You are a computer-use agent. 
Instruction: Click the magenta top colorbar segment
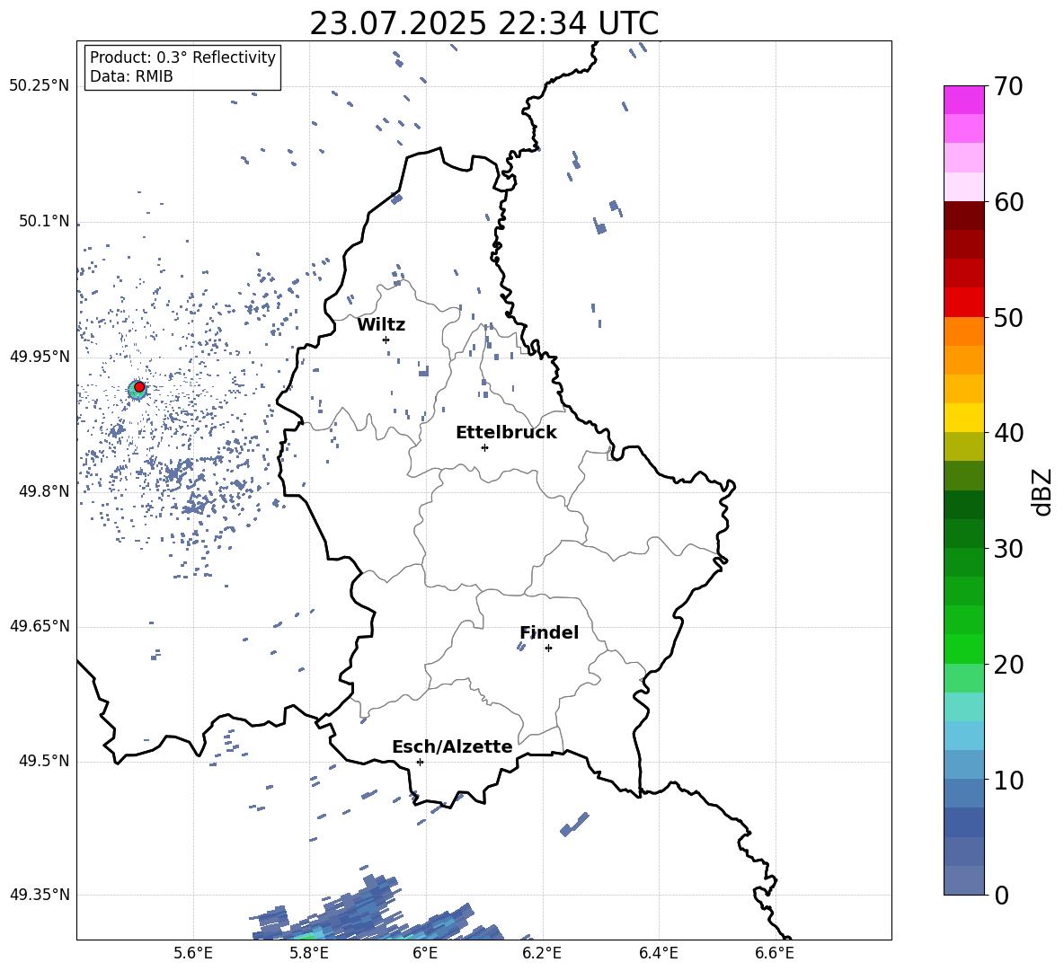963,100
